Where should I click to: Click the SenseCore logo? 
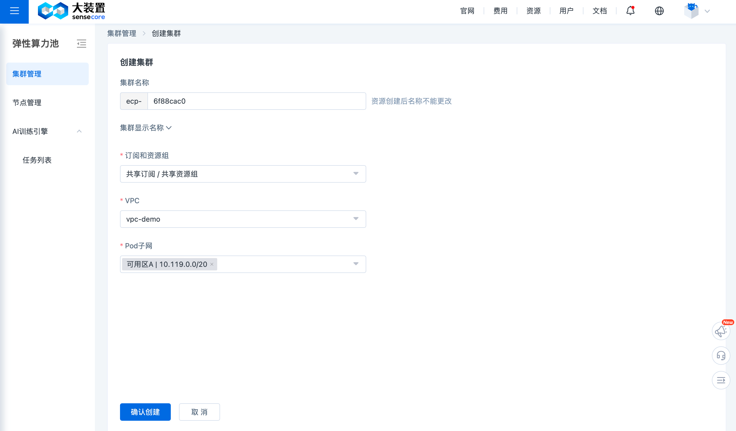(72, 11)
